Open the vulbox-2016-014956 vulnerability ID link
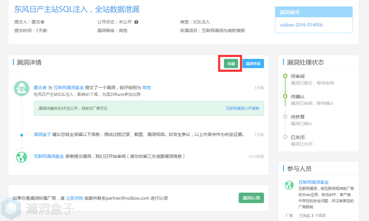369x221 pixels. coord(301,25)
